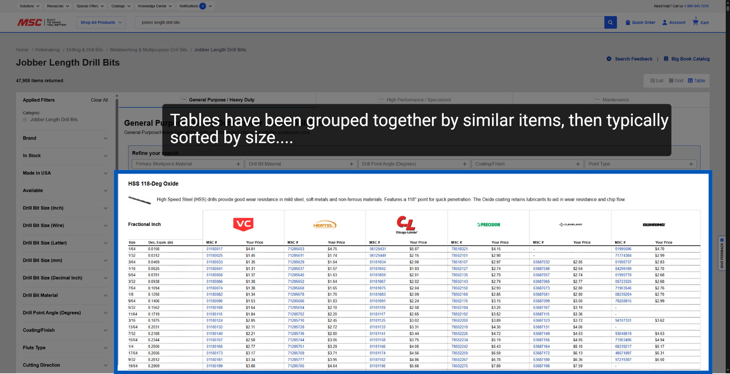This screenshot has height=374, width=730.
Task: Click the search text field
Action: click(x=370, y=23)
